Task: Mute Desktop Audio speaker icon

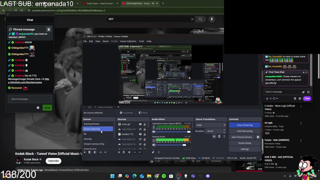Action: [x=154, y=145]
